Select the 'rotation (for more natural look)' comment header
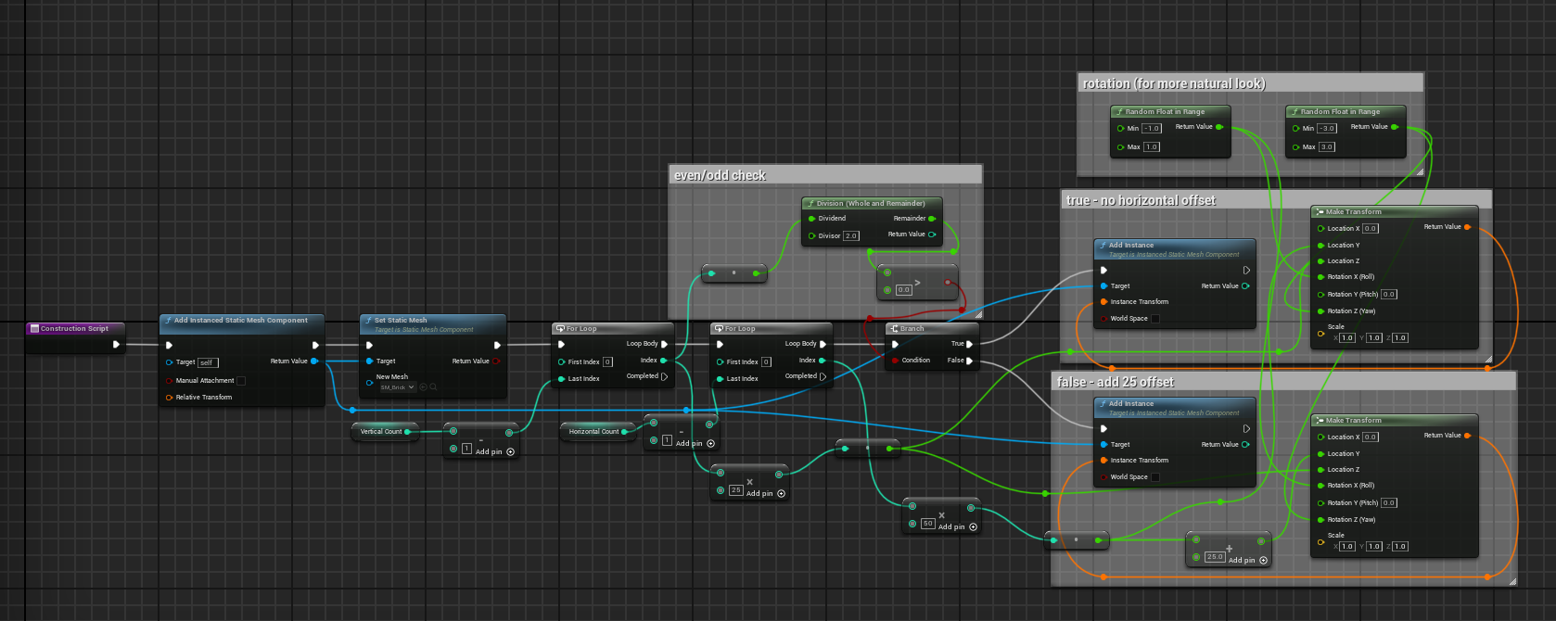Screen dimensions: 1556x621 point(1173,83)
